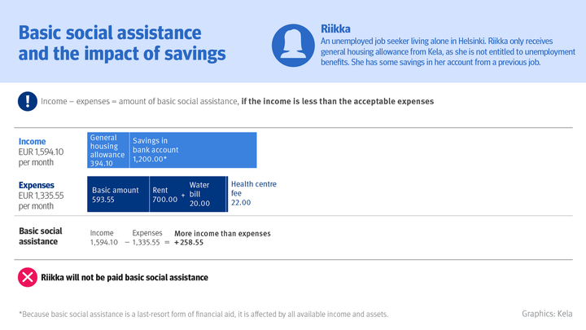Click the Income EUR 1,594.10 row label

point(42,152)
